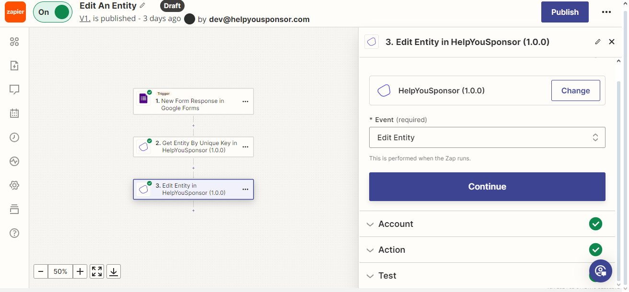The height and width of the screenshot is (292, 629).
Task: Click the Draft badge
Action: [x=172, y=6]
